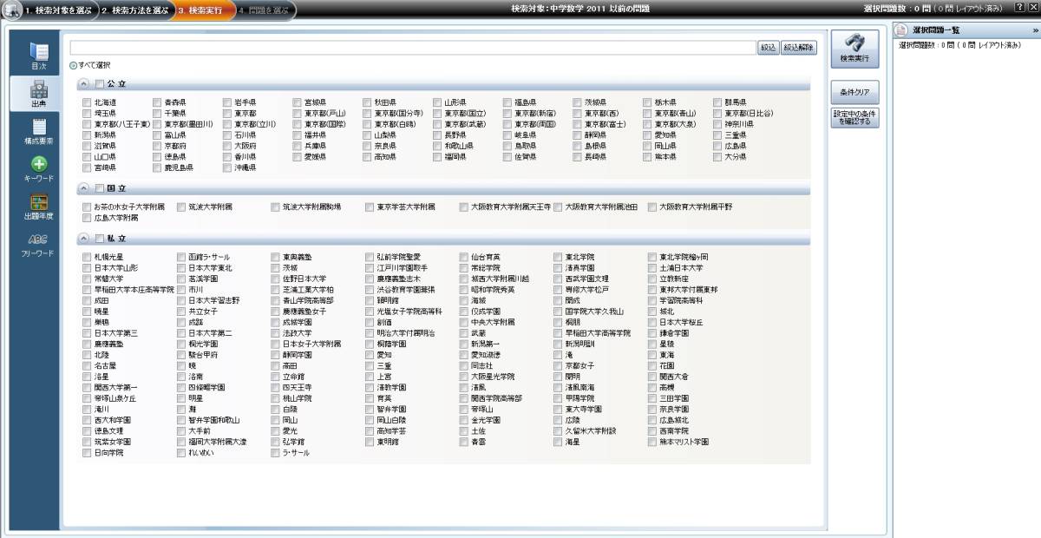Open the 目次 (table of contents) sidebar icon
Screen dimensions: 1041x538
click(x=38, y=55)
